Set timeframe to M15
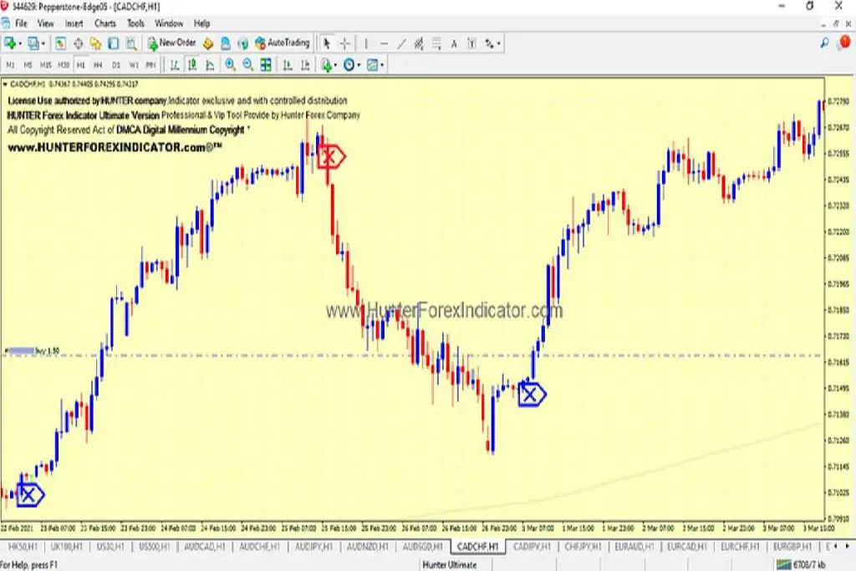Viewport: 856px width, 571px height. click(45, 65)
